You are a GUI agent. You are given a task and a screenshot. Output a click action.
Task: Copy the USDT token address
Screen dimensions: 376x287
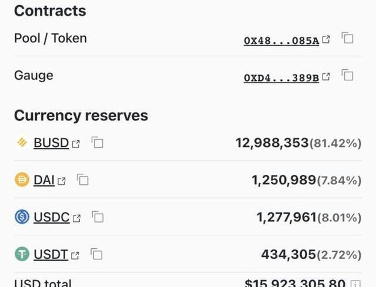coord(96,254)
